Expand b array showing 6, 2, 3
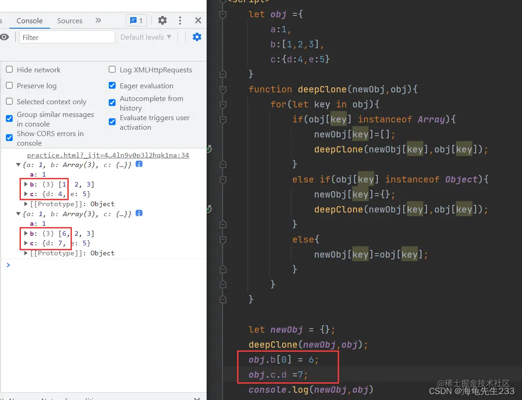The image size is (522, 400). point(25,233)
